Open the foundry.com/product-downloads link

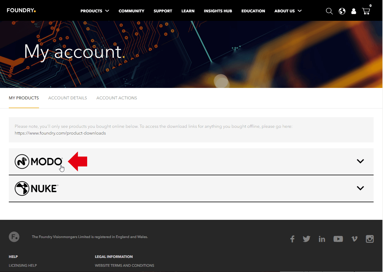pyautogui.click(x=60, y=133)
